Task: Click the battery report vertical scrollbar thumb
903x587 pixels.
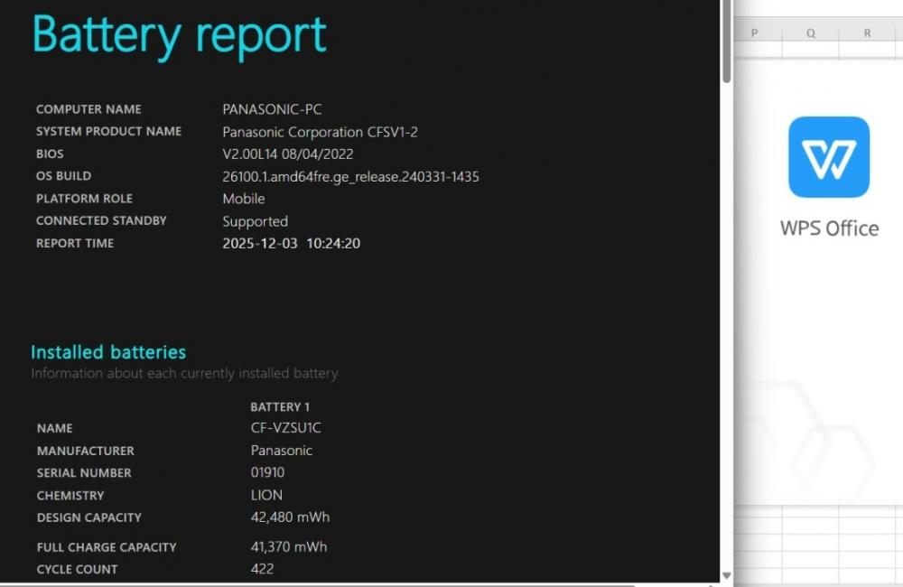Action: click(x=727, y=42)
